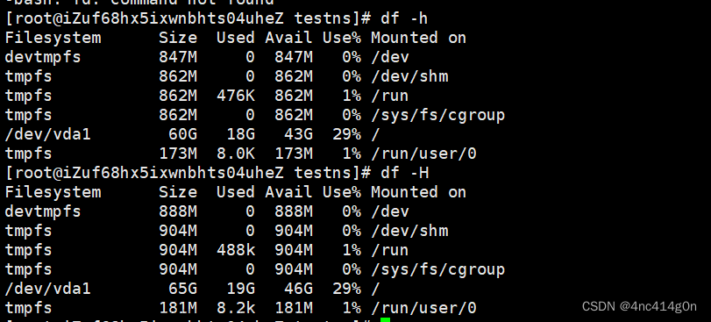Image resolution: width=711 pixels, height=322 pixels.
Task: Click the '8.2k' used value
Action: 235,308
